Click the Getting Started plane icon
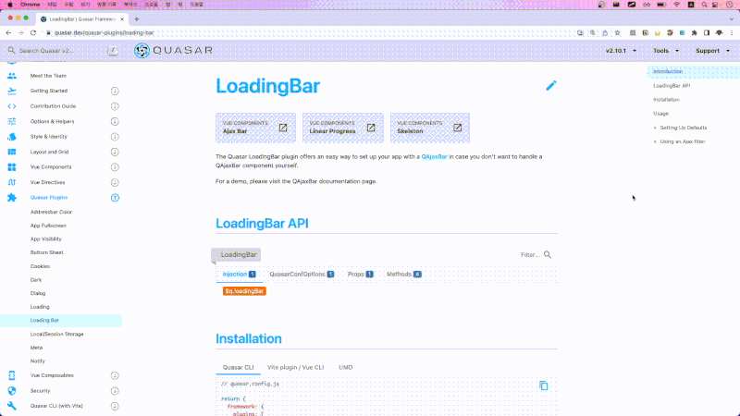The width and height of the screenshot is (740, 416). click(x=12, y=91)
